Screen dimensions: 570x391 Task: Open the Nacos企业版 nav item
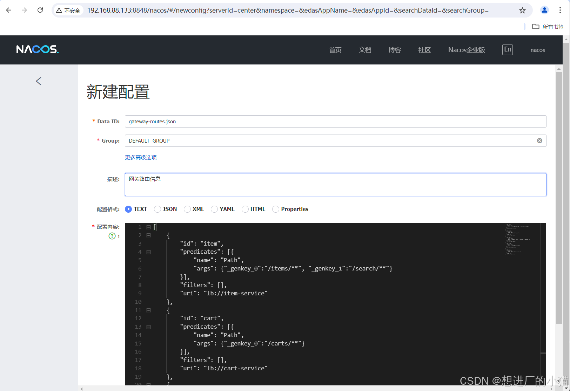coord(467,50)
